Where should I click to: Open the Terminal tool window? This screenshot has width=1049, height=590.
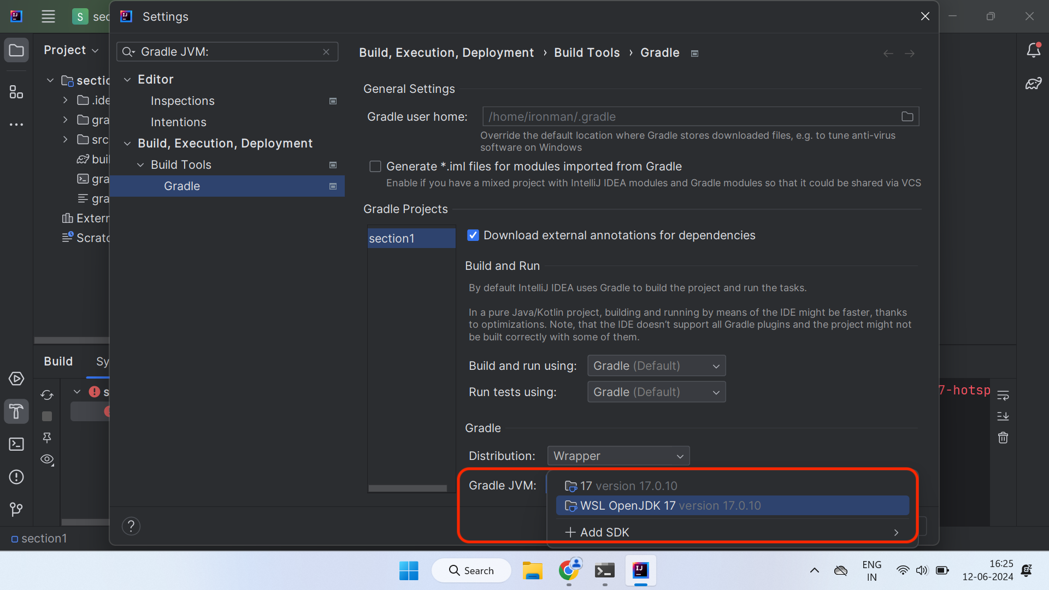click(16, 444)
